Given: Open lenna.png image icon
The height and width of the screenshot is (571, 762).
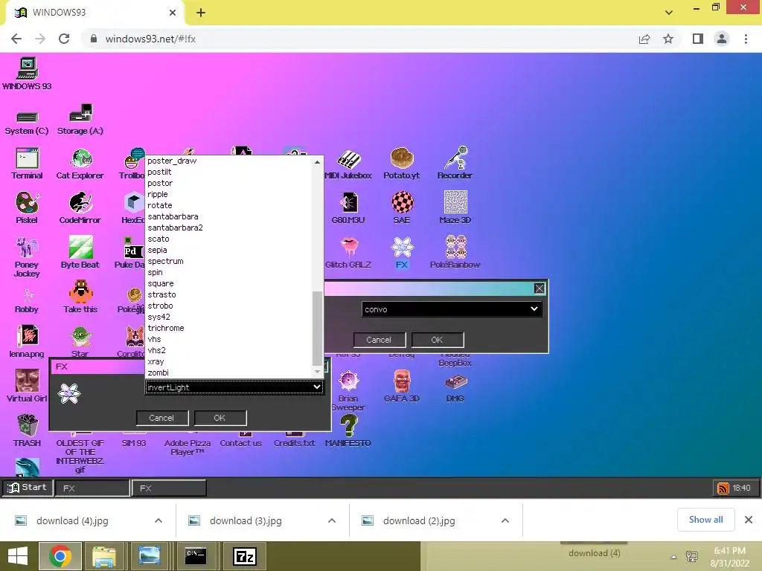Looking at the screenshot, I should (27, 337).
